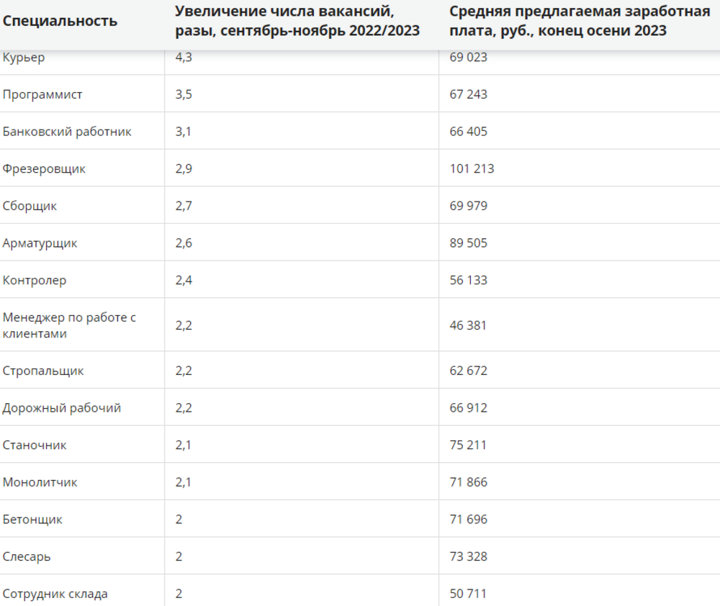Click Менеджер по работе с клиентами cell

click(69, 325)
